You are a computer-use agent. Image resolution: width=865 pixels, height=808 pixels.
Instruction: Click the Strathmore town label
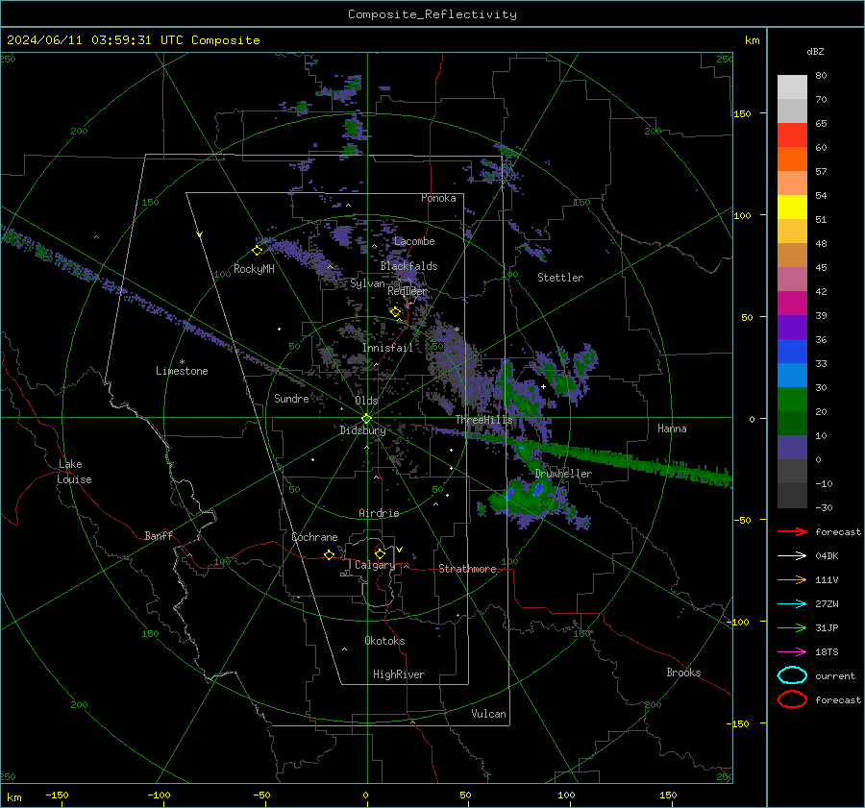point(467,569)
